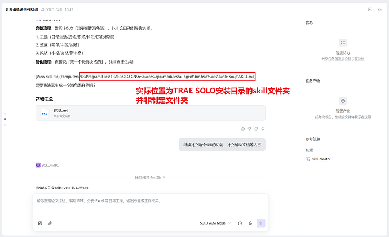Image resolution: width=389 pixels, height=237 pixels.
Task: Click list item 1 about themes
Action: [x=75, y=37]
